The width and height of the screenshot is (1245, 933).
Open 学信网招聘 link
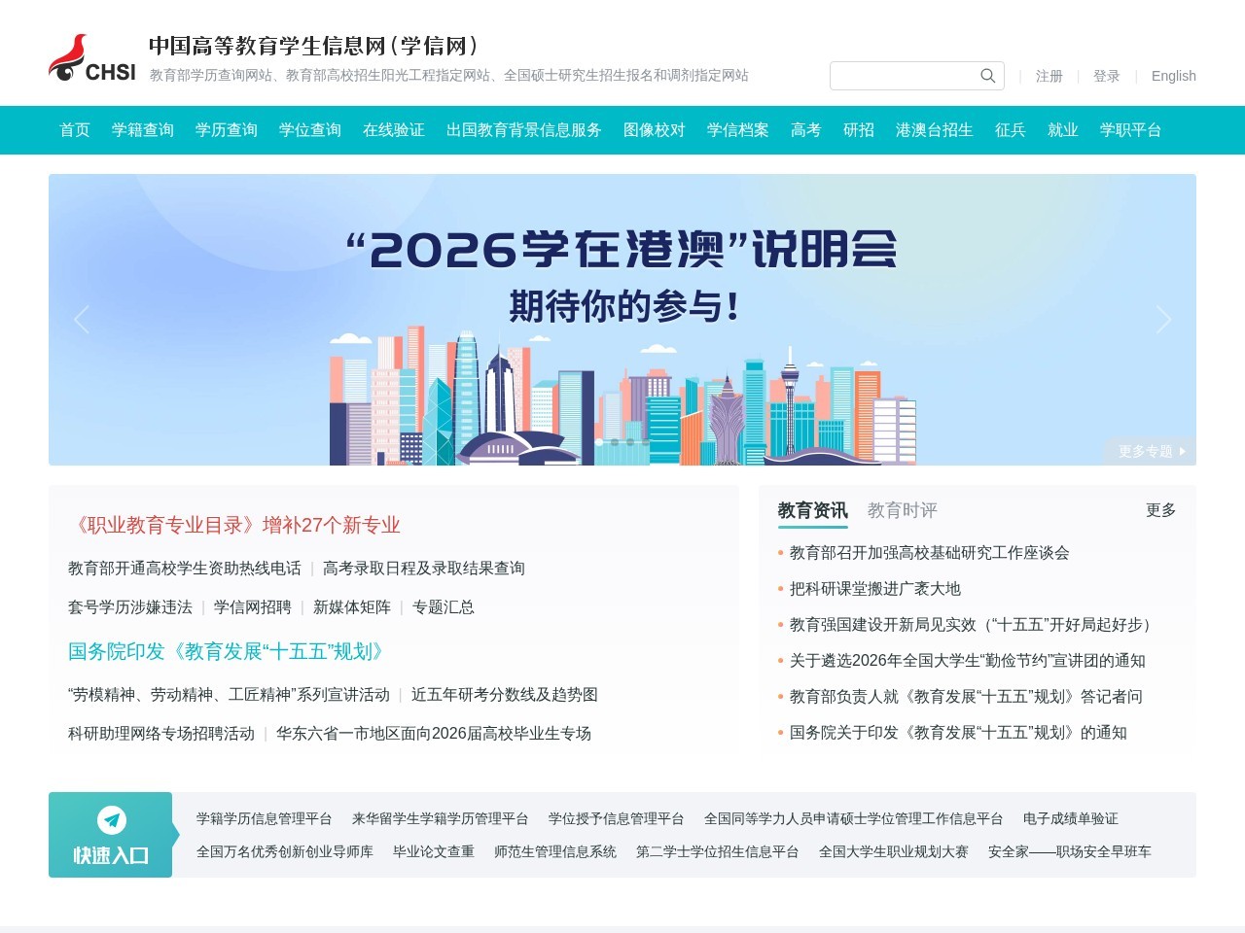253,607
